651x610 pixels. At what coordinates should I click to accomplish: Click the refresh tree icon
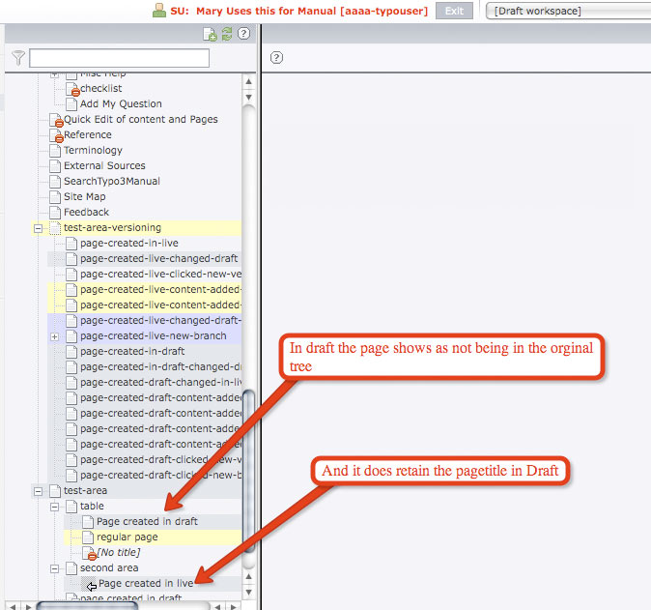(227, 34)
